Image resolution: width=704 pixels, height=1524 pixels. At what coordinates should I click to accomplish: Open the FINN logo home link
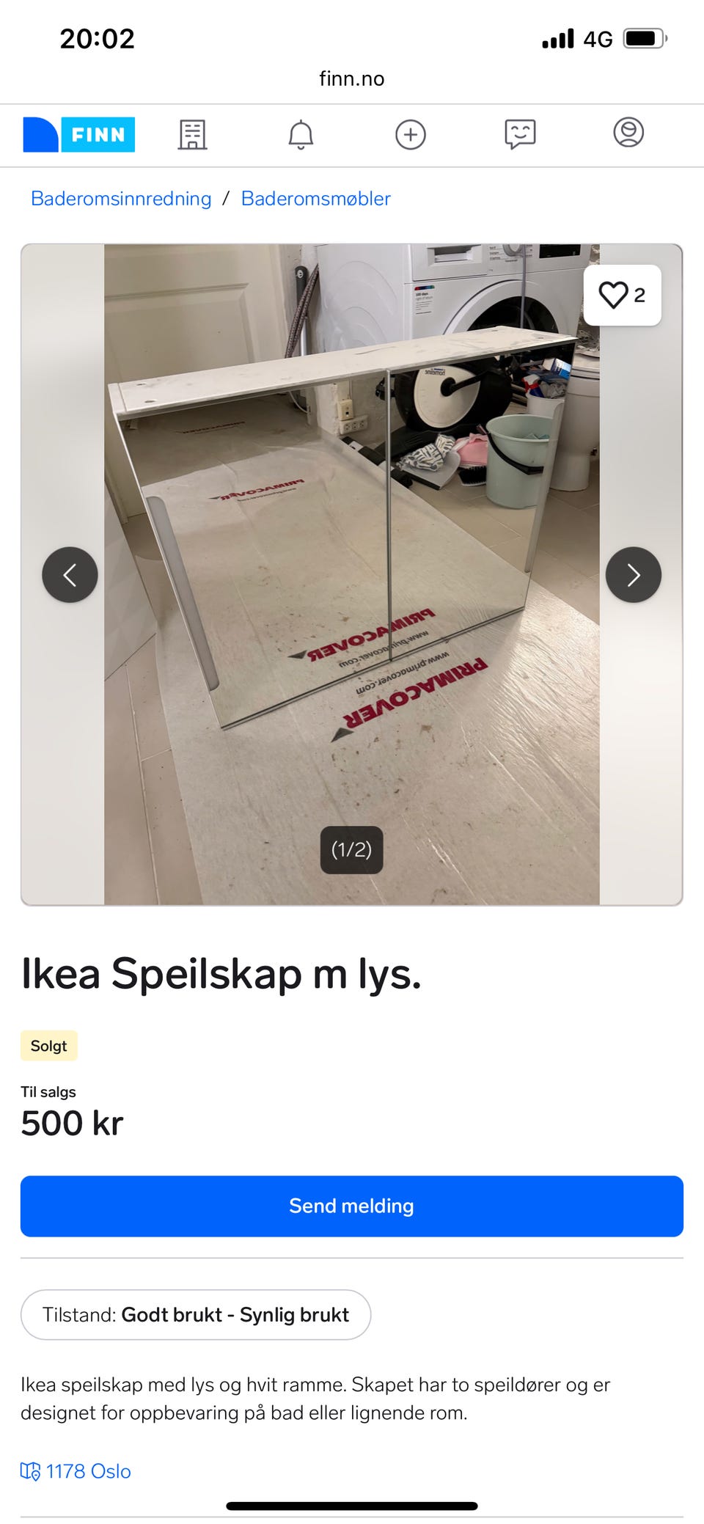[x=78, y=135]
